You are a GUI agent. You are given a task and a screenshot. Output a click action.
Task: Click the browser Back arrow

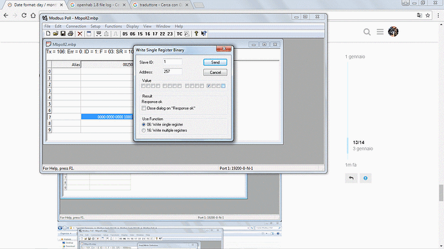point(6,15)
